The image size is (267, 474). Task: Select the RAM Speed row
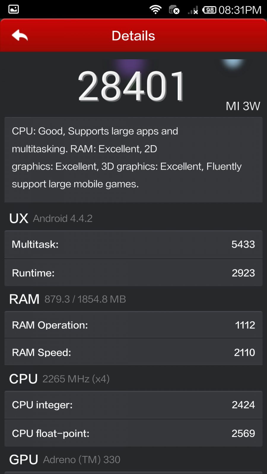pyautogui.click(x=133, y=352)
